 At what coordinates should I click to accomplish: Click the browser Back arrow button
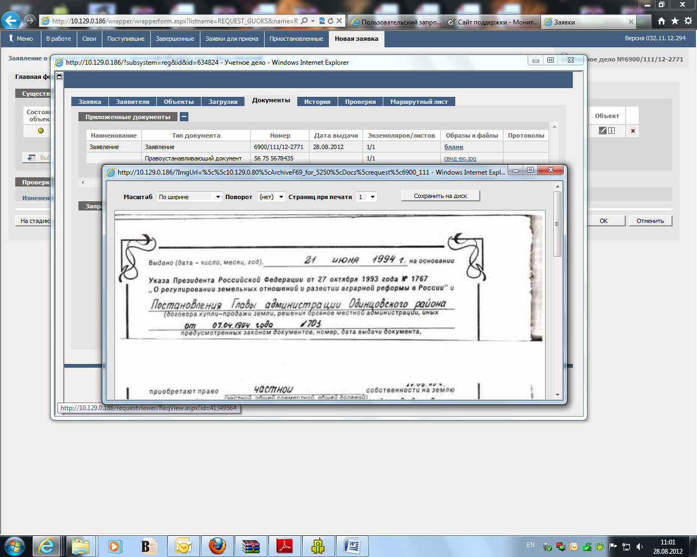[x=11, y=21]
